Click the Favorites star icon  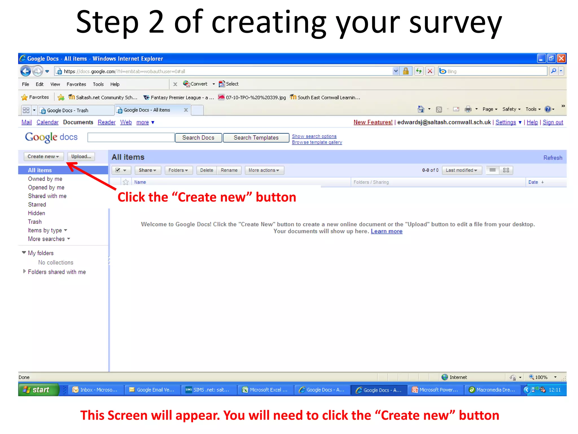[25, 97]
